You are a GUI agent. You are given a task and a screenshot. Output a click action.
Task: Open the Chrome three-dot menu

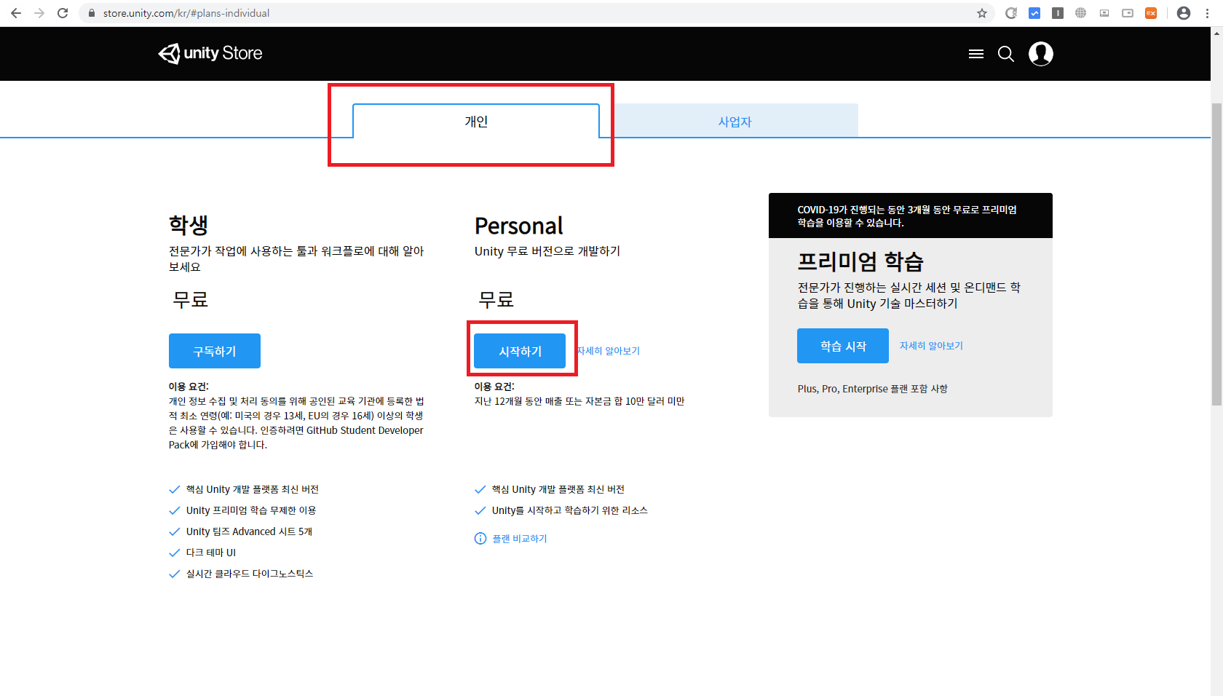tap(1207, 13)
